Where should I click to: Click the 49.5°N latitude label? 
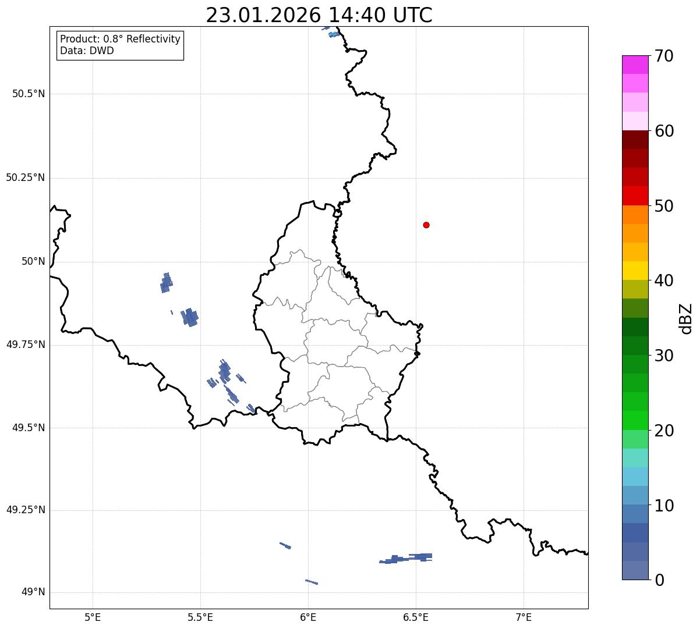coord(29,428)
